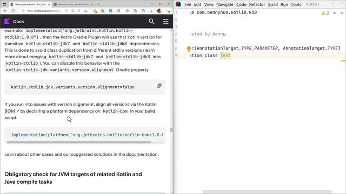Click the docs page vertical scrollbar thumb
The height and width of the screenshot is (194, 346).
pos(171,130)
